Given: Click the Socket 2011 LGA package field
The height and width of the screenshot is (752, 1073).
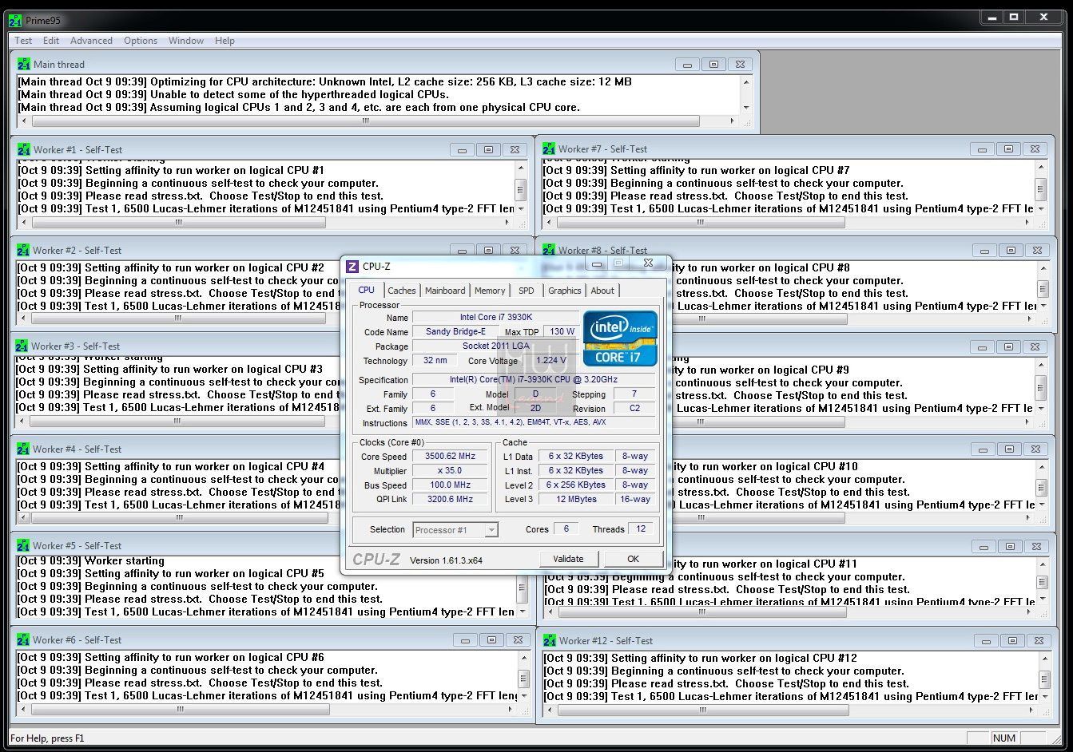Looking at the screenshot, I should [x=495, y=346].
